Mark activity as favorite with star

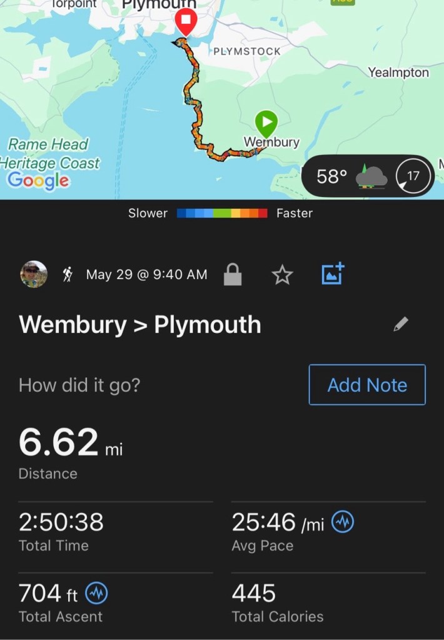[282, 275]
